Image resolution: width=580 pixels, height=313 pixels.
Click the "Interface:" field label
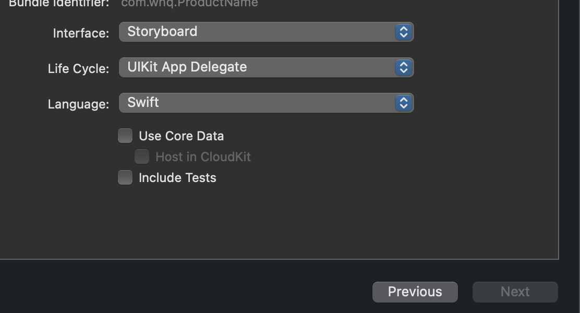click(81, 33)
